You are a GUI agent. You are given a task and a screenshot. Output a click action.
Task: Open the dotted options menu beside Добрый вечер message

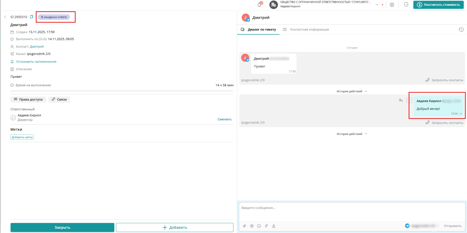click(409, 100)
